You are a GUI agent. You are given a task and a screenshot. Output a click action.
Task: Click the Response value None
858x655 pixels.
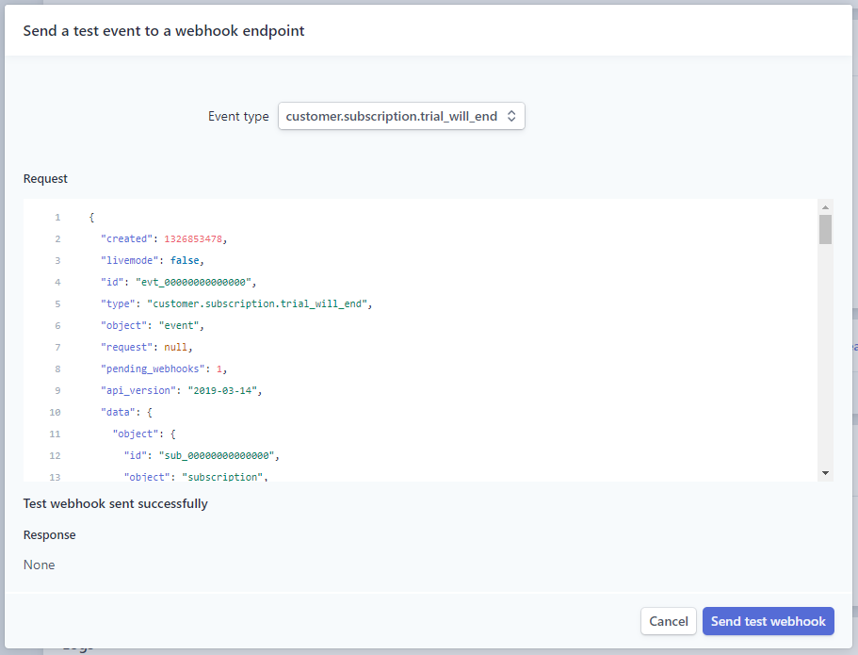pyautogui.click(x=40, y=565)
